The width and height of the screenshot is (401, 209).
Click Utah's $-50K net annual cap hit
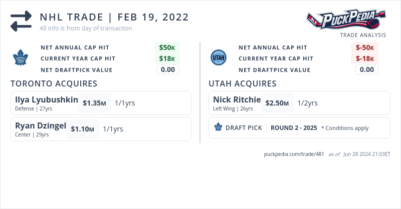[x=364, y=47]
